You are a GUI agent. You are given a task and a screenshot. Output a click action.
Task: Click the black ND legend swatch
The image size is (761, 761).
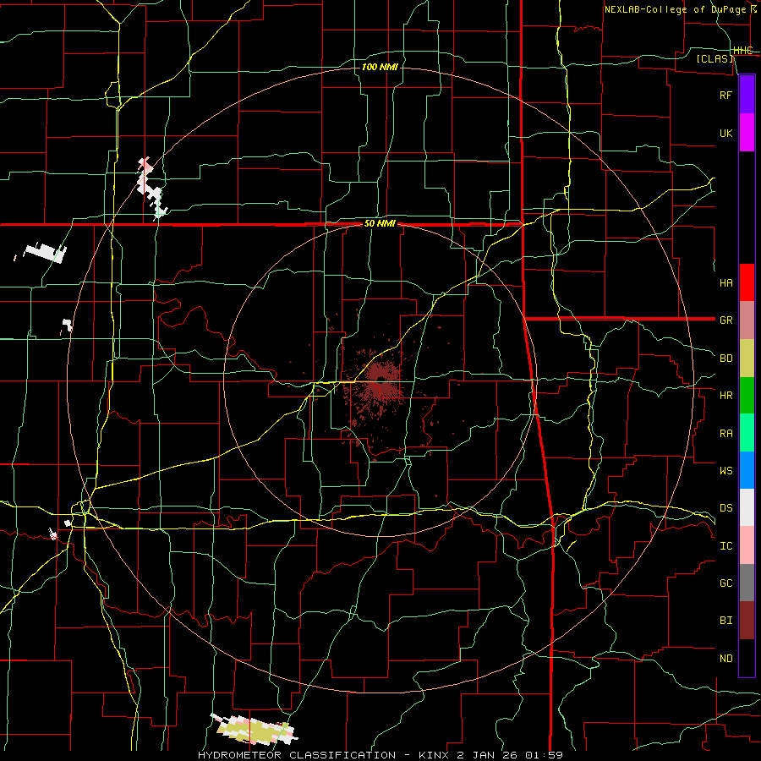(x=747, y=658)
